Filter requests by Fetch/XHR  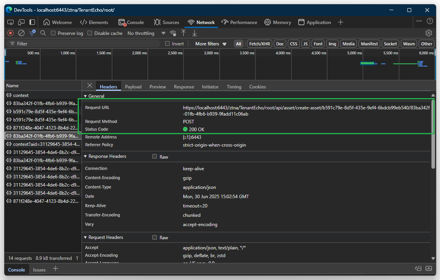(259, 44)
